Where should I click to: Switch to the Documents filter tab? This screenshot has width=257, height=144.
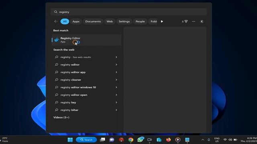click(x=93, y=21)
